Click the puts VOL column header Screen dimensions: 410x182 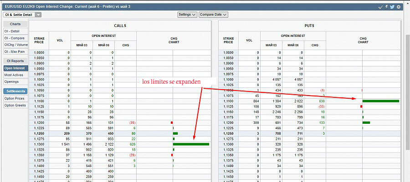pyautogui.click(x=249, y=40)
